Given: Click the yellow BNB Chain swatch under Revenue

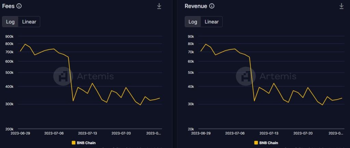Looking at the screenshot, I should (x=256, y=143).
